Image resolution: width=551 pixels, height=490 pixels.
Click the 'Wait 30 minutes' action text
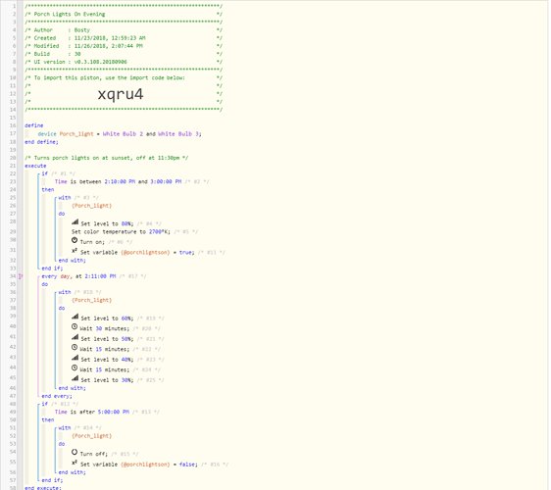tap(105, 328)
